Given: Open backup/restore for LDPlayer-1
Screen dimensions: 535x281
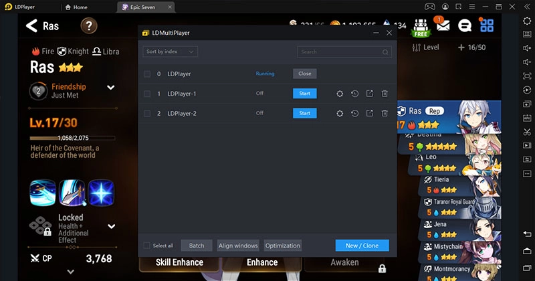Looking at the screenshot, I should tap(354, 94).
